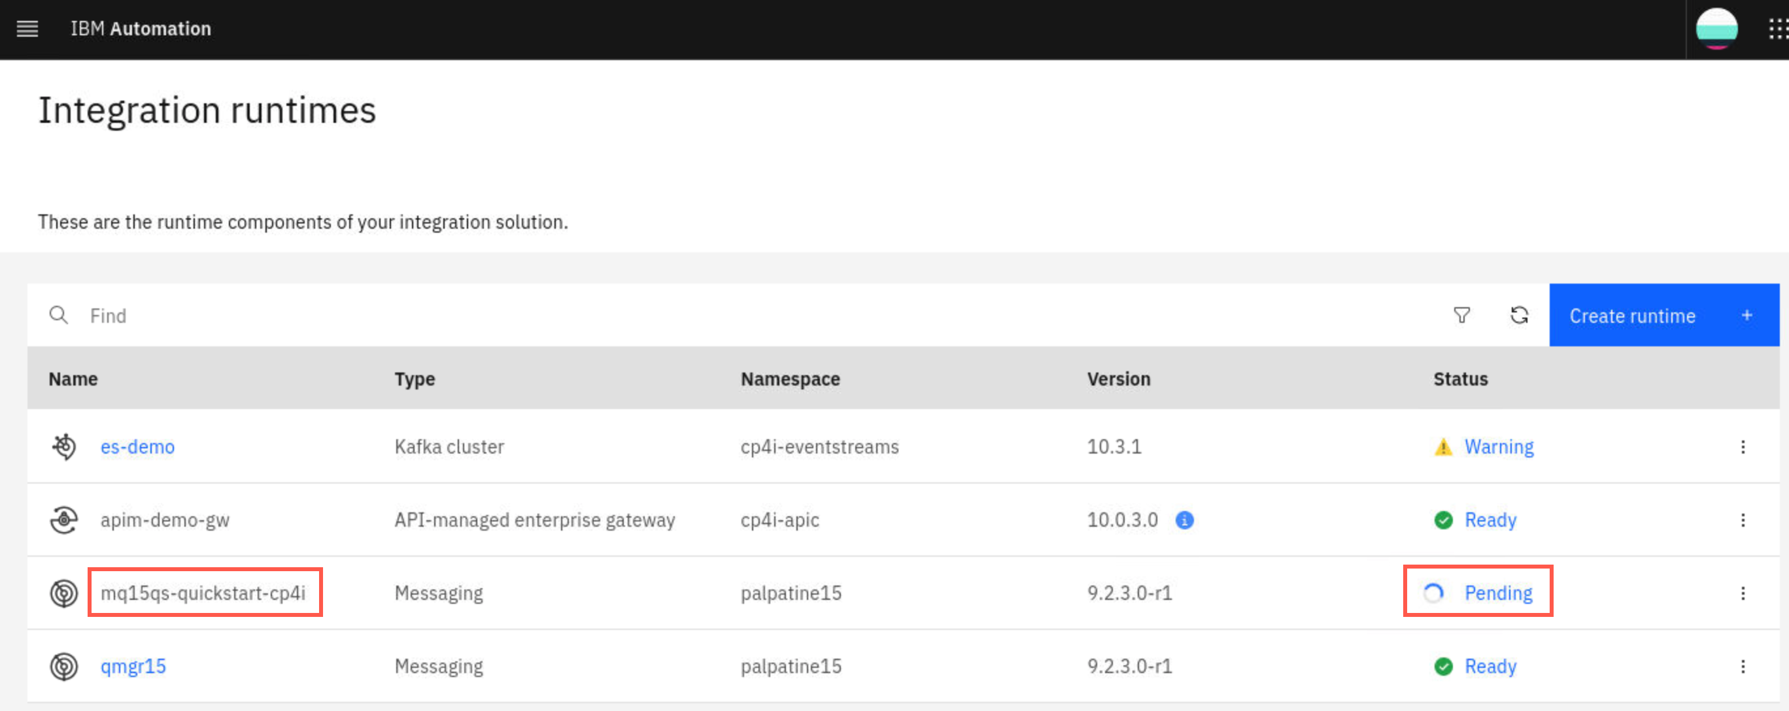The height and width of the screenshot is (711, 1789).
Task: Click the cp4i-eventstreams namespace cell
Action: [819, 446]
